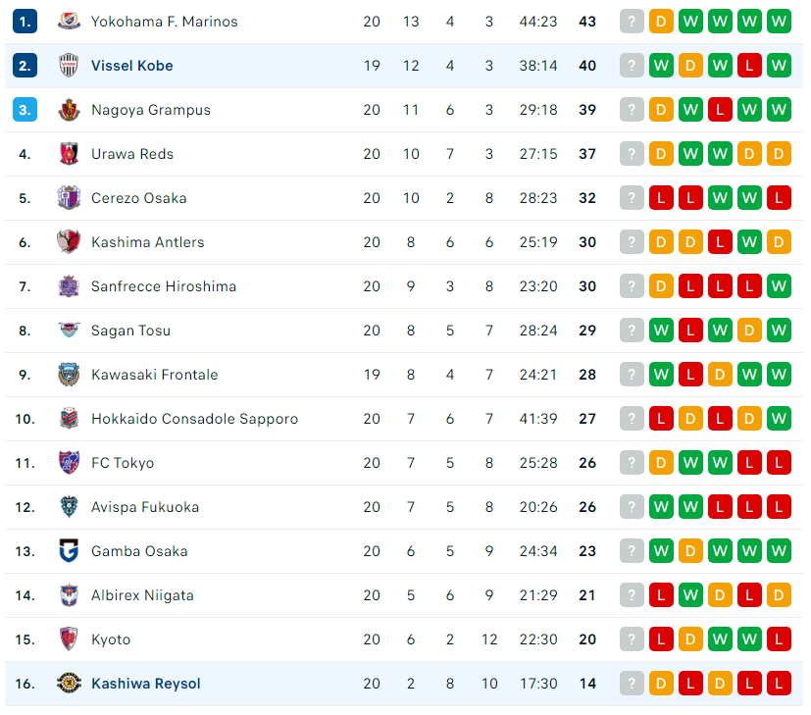Click the upcoming match badge for Kyoto
The height and width of the screenshot is (715, 811).
point(632,639)
